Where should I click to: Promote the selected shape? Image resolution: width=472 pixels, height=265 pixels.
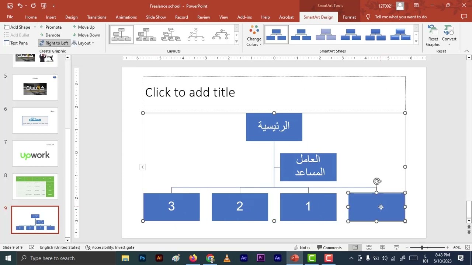50,27
